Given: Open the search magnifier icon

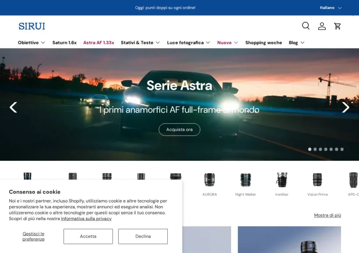Looking at the screenshot, I should pyautogui.click(x=306, y=26).
